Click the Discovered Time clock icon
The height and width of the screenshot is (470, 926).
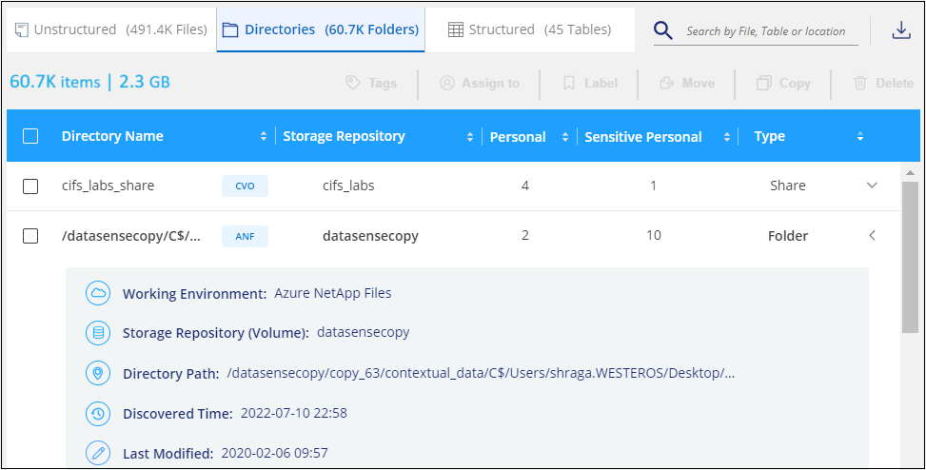[x=97, y=414]
